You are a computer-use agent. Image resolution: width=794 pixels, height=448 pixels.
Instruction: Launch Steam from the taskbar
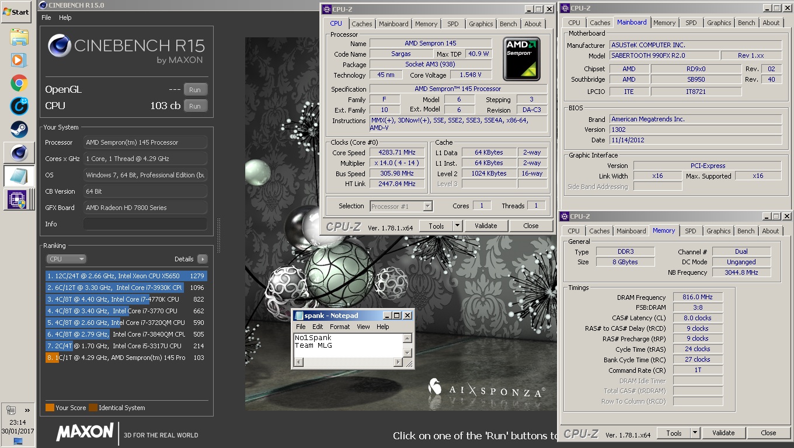[19, 128]
